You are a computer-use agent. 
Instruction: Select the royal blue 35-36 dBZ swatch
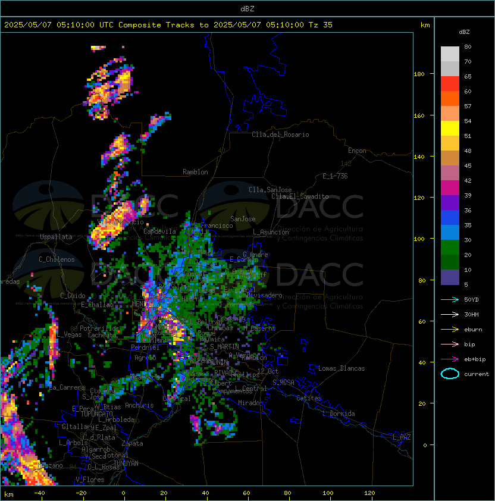450,218
